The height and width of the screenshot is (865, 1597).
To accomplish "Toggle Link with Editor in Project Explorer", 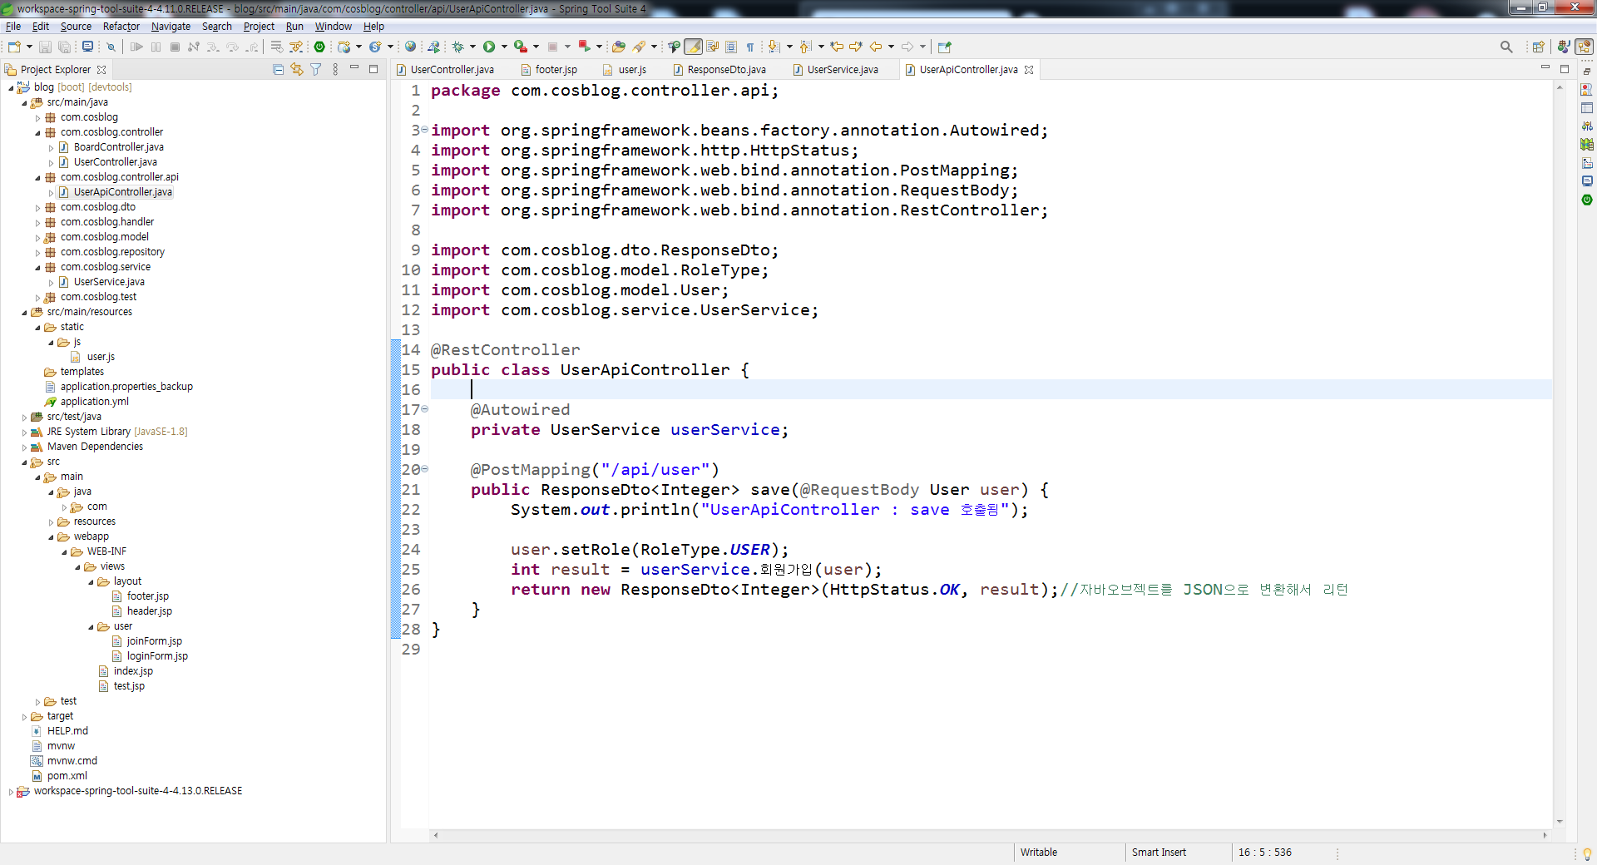I will tap(297, 70).
